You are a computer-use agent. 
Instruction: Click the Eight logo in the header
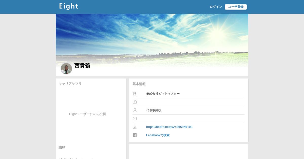point(69,7)
